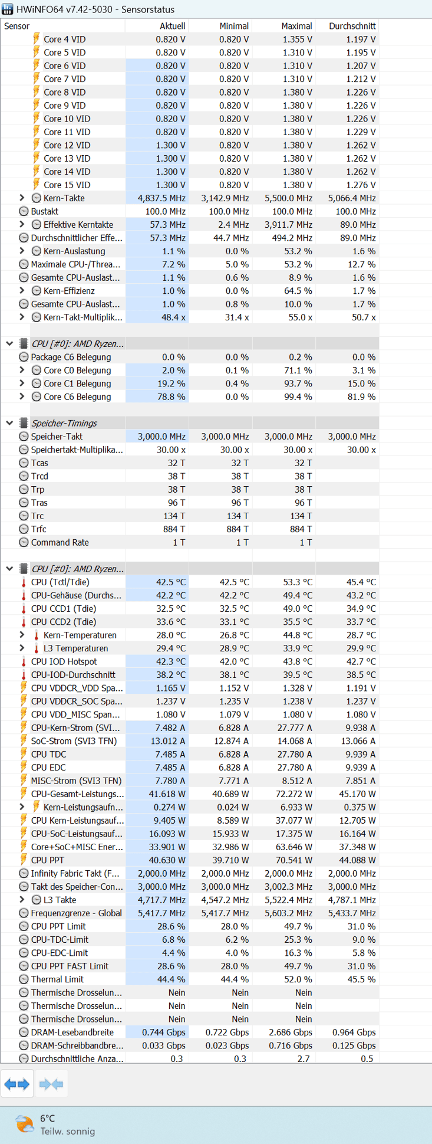The height and width of the screenshot is (1144, 432).
Task: Click the lightning icon beside CPU TDC
Action: point(24,754)
